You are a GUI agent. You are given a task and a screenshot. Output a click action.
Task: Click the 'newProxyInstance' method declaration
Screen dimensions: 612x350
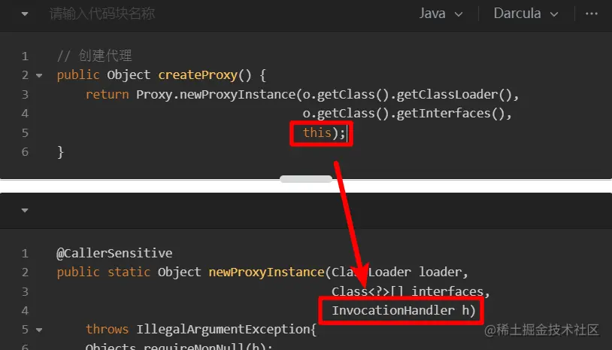[x=267, y=272]
